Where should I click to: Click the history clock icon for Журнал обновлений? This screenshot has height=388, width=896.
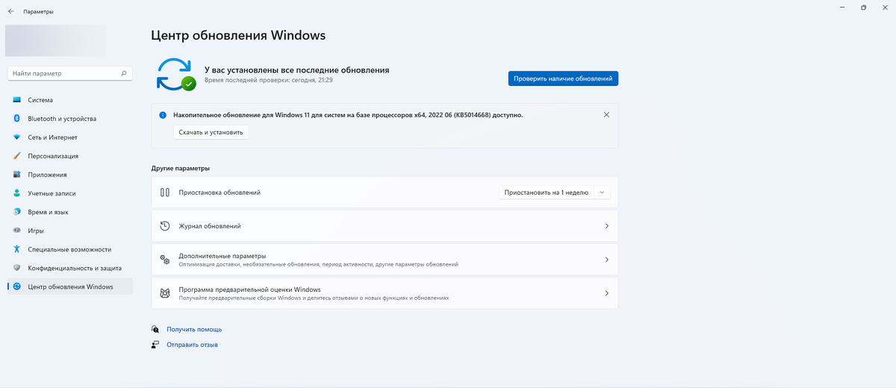[x=165, y=225]
